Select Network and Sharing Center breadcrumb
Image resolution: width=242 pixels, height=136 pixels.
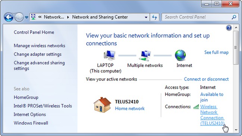[100, 17]
